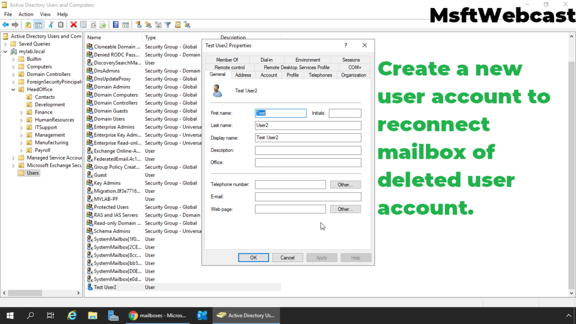The height and width of the screenshot is (324, 576).
Task: Collapse the HeadOffice OU
Action: coord(13,89)
